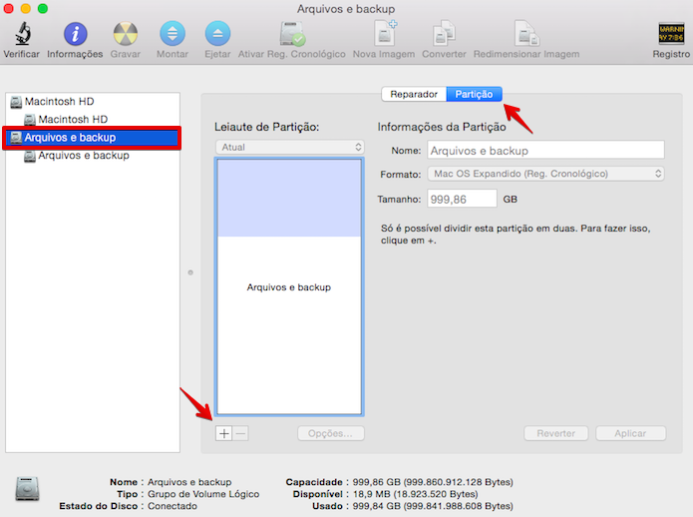Viewport: 693px width, 517px height.
Task: Click the disk icon in info footer
Action: coord(27,489)
